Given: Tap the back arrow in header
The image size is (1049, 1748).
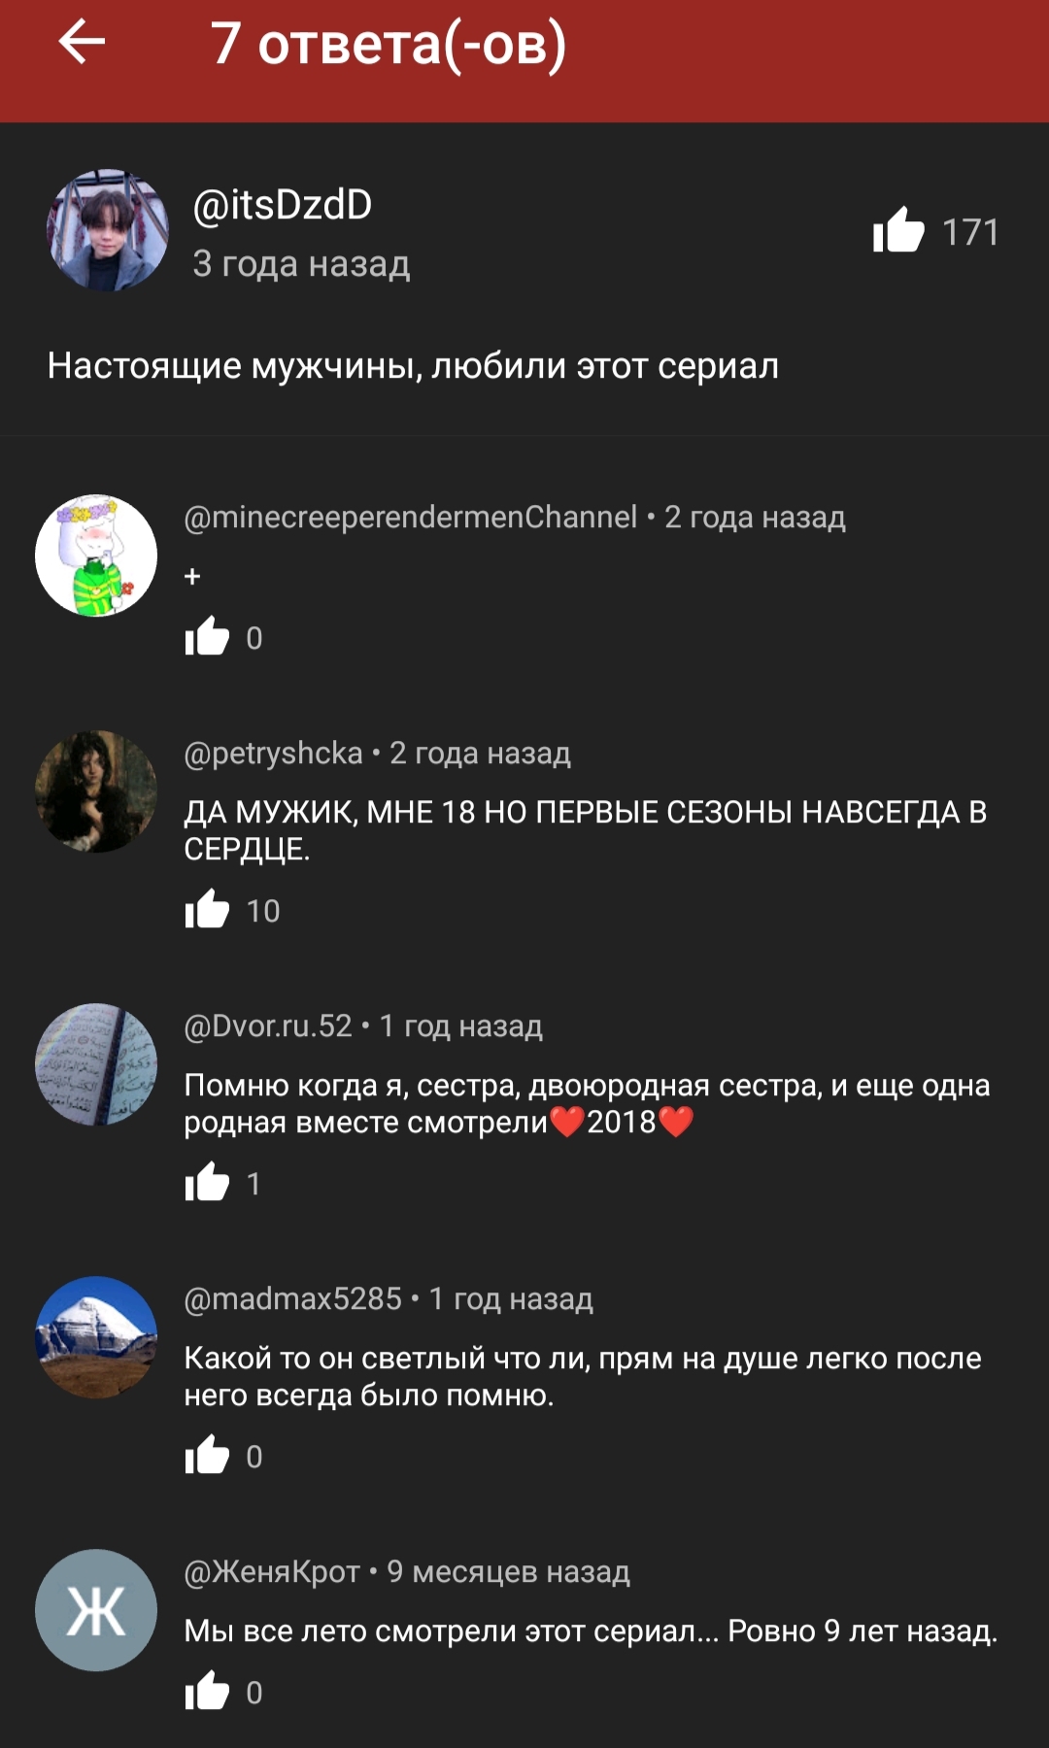Looking at the screenshot, I should (x=82, y=42).
